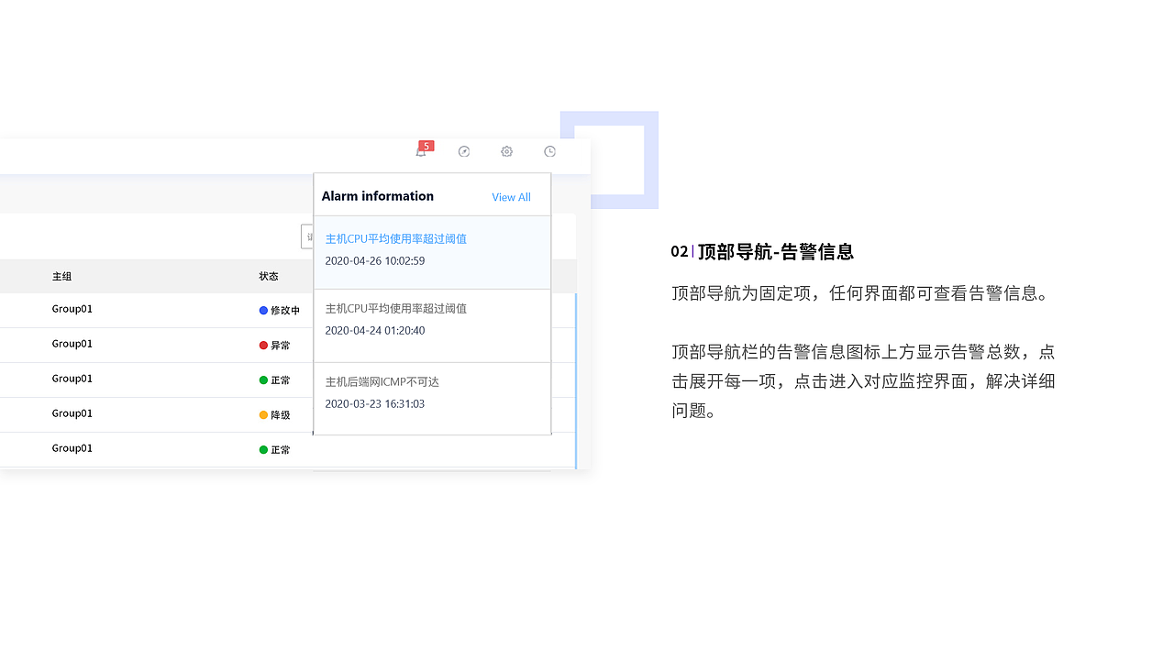
Task: Click the yellow status dot next to 降级
Action: click(262, 414)
